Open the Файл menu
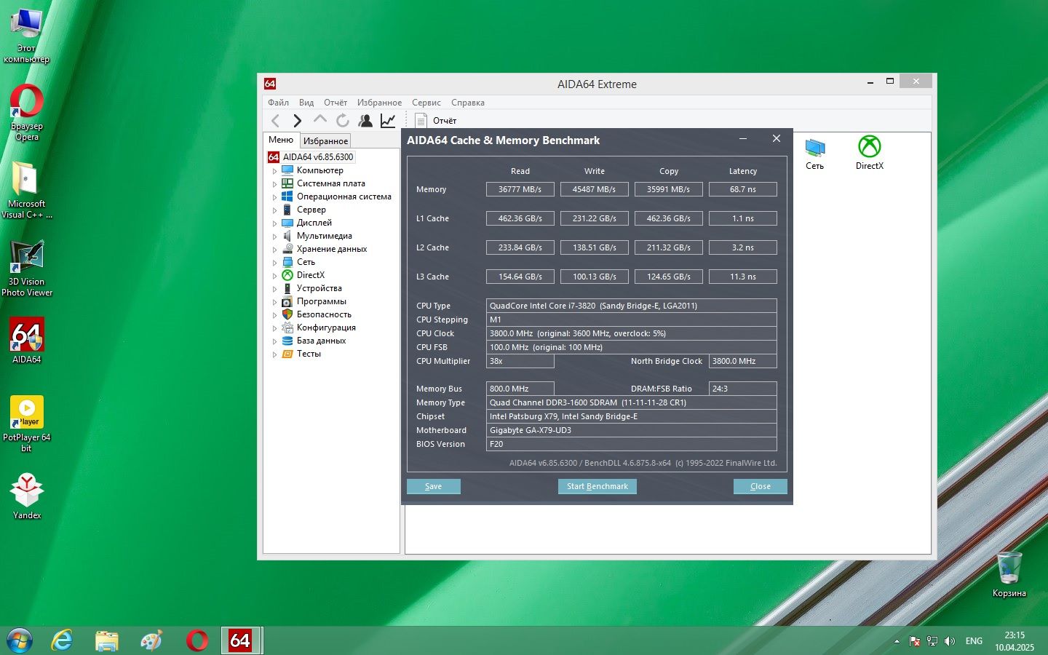1048x655 pixels. pyautogui.click(x=278, y=103)
